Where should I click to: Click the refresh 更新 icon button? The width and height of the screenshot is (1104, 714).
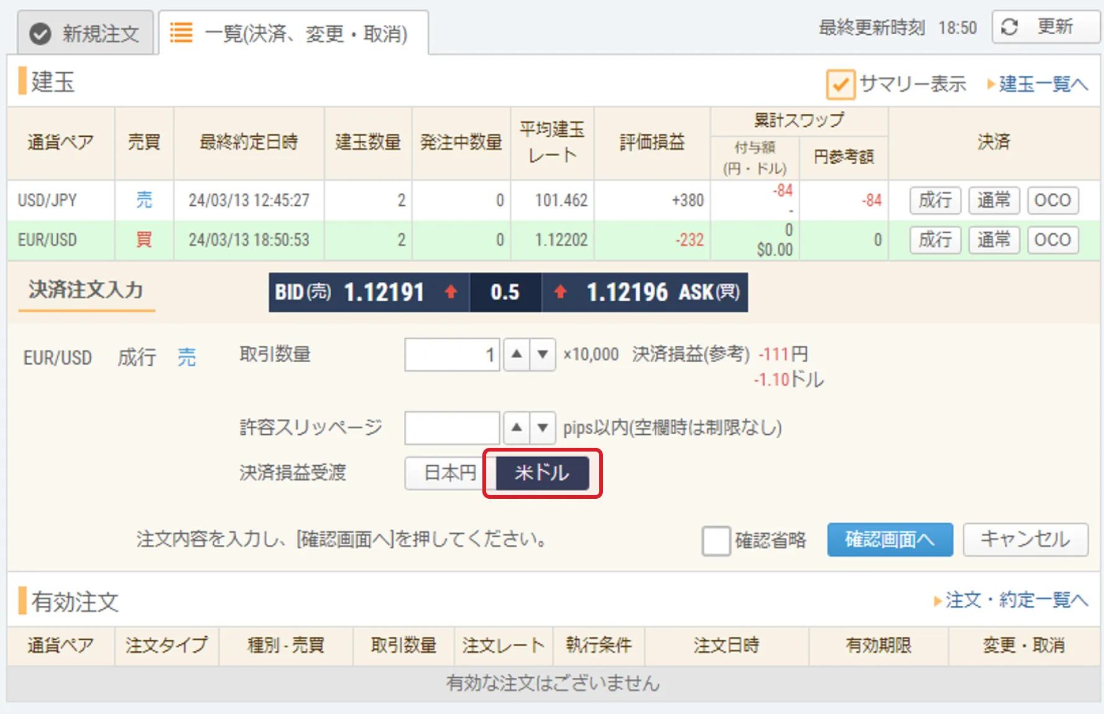pos(1045,27)
